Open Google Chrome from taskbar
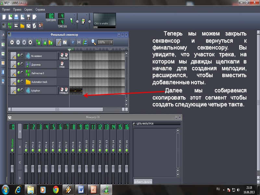Image resolution: width=260 pixels, height=195 pixels. 56,189
